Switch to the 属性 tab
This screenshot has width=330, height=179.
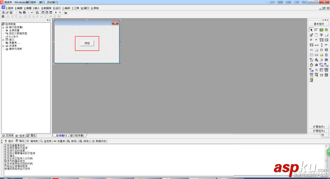pos(31,135)
